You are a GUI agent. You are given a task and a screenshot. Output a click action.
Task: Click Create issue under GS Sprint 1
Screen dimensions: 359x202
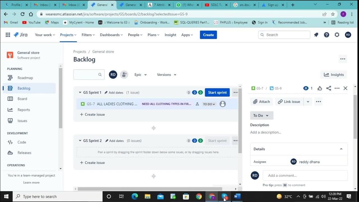click(92, 114)
